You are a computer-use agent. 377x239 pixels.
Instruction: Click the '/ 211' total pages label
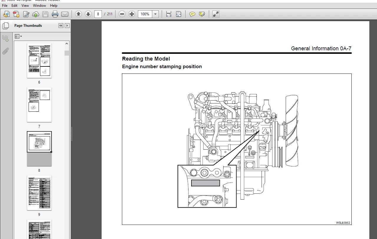pyautogui.click(x=108, y=14)
